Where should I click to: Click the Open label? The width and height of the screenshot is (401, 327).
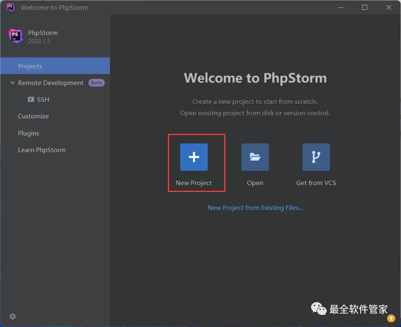click(x=255, y=183)
